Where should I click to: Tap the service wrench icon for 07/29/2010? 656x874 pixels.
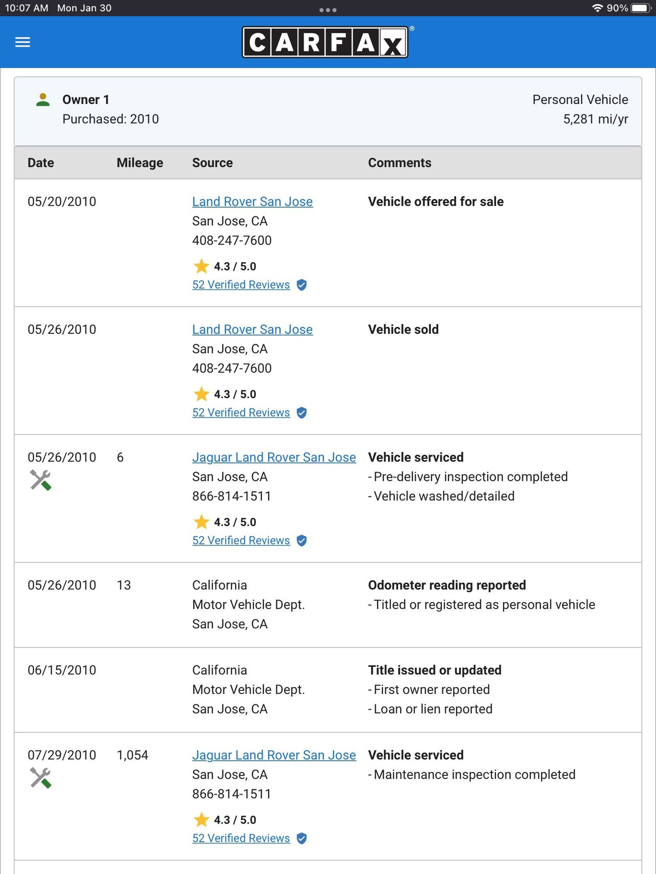(x=41, y=778)
